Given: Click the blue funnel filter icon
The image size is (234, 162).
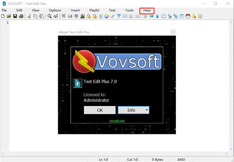Looking at the screenshot, I should pyautogui.click(x=119, y=16).
